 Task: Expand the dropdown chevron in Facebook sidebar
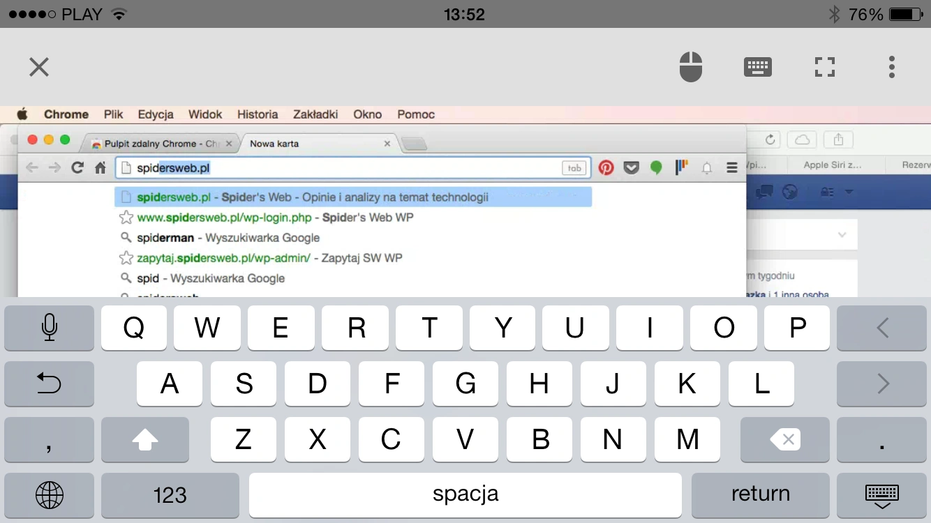click(842, 235)
